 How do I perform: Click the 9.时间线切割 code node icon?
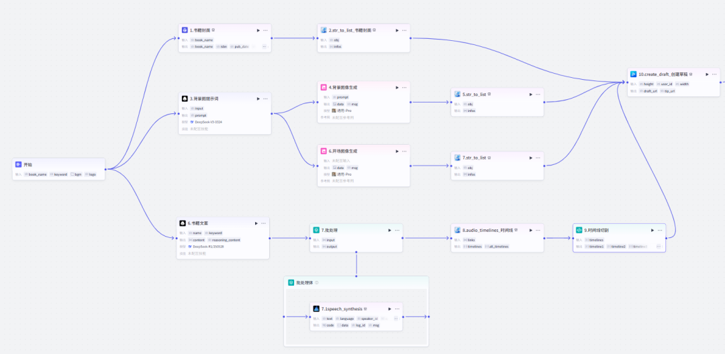tap(579, 230)
